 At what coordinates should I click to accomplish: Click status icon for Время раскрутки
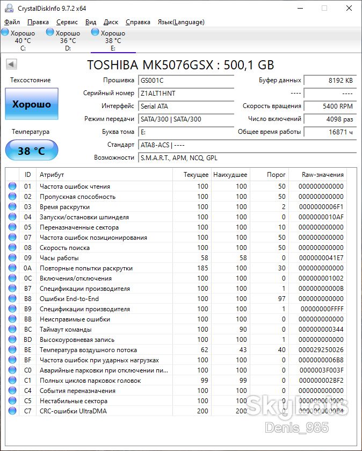12,206
